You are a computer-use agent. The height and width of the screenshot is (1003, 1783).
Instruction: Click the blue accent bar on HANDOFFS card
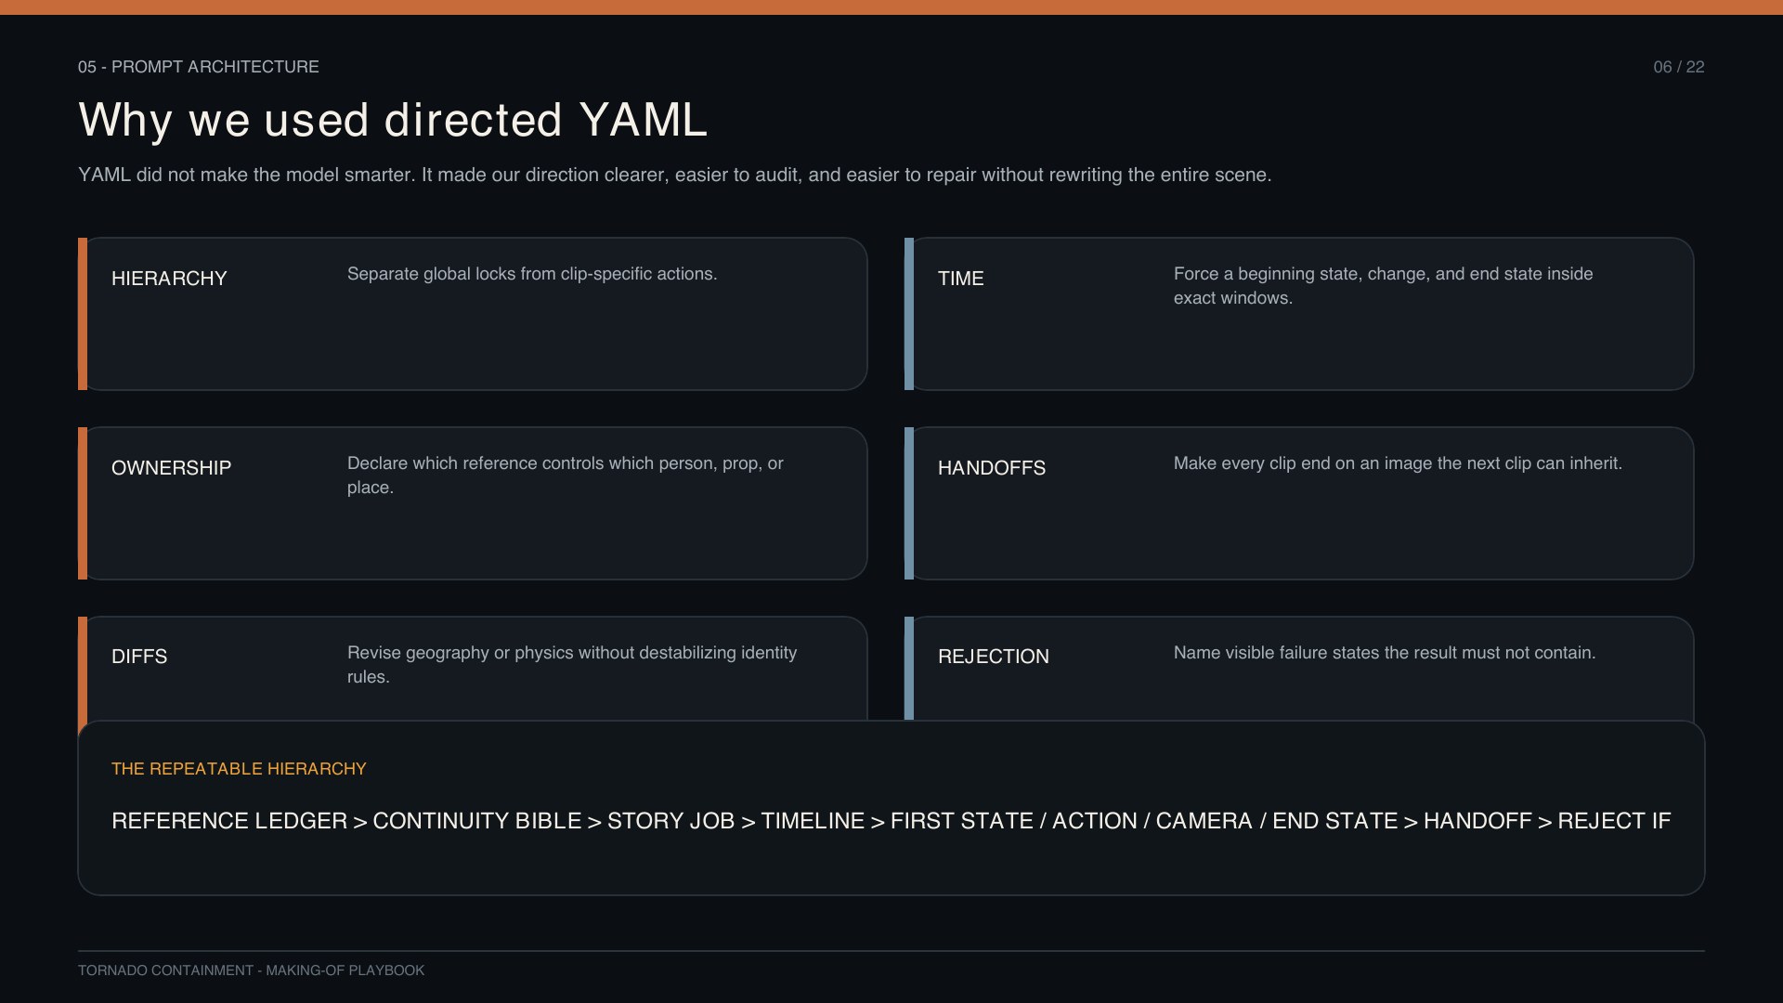909,503
